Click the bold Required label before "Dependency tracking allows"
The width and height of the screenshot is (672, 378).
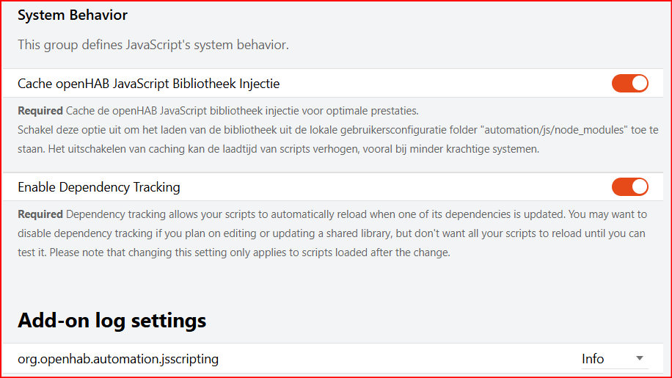click(x=40, y=214)
